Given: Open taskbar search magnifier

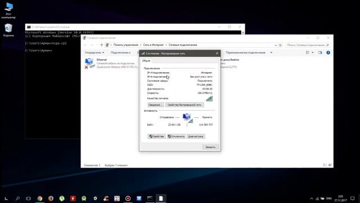Looking at the screenshot, I should (17, 198).
